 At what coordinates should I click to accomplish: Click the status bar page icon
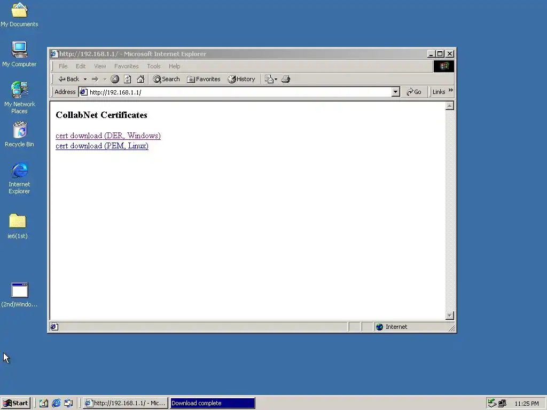[x=54, y=327]
